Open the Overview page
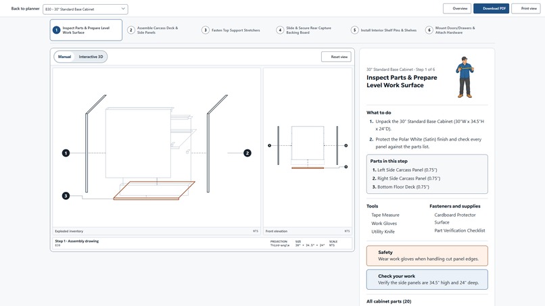Viewport: 545px width, 306px height. (456, 8)
